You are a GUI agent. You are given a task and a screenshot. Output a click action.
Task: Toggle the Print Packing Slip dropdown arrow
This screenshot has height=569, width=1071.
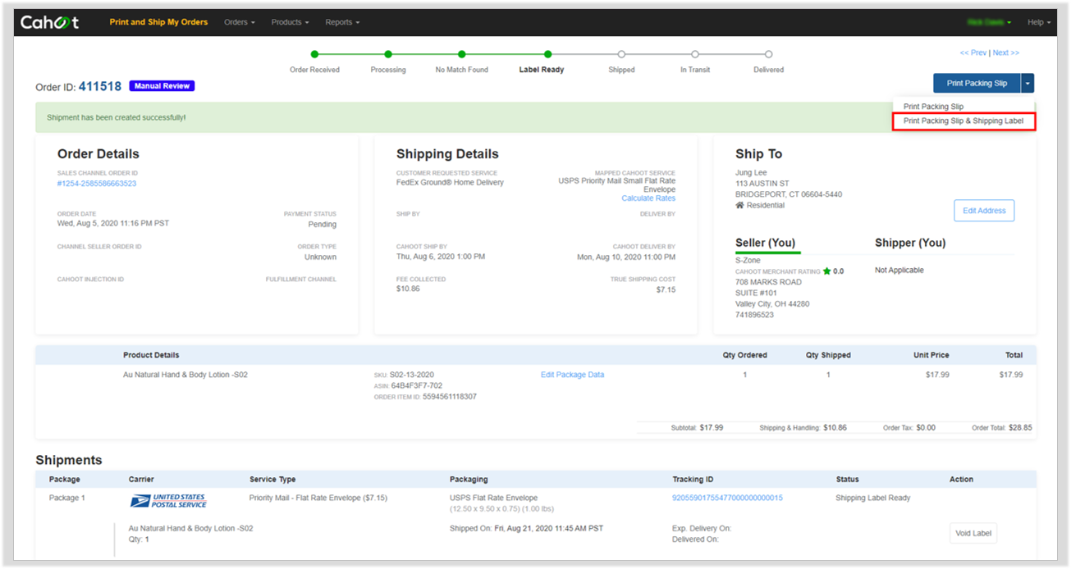(x=1028, y=83)
